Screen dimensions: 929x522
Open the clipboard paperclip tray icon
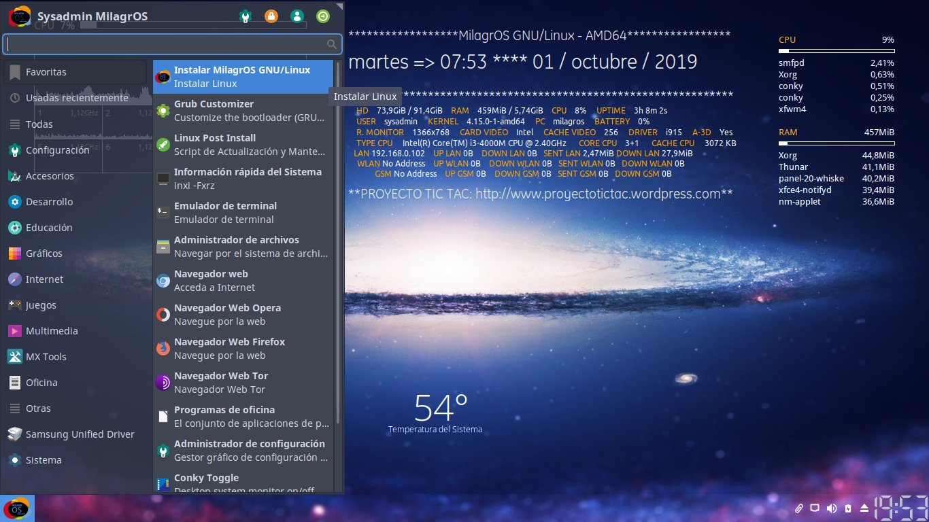tap(799, 508)
